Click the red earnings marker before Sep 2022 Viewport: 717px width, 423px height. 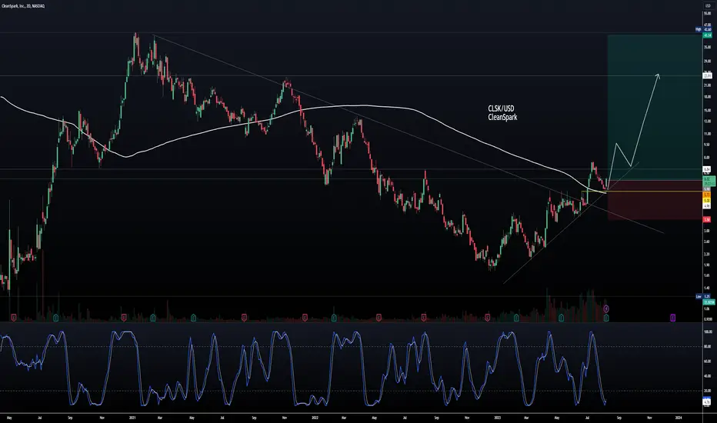(423, 318)
